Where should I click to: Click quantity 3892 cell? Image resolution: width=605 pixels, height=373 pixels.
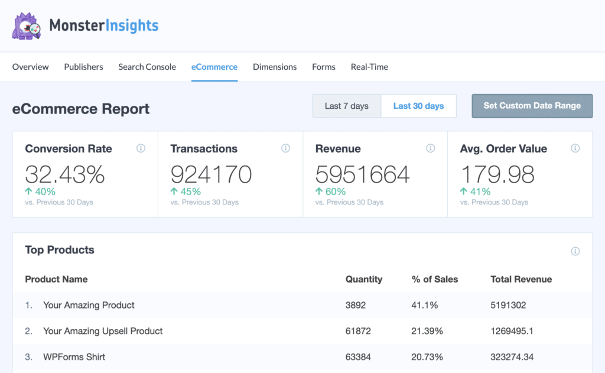355,305
